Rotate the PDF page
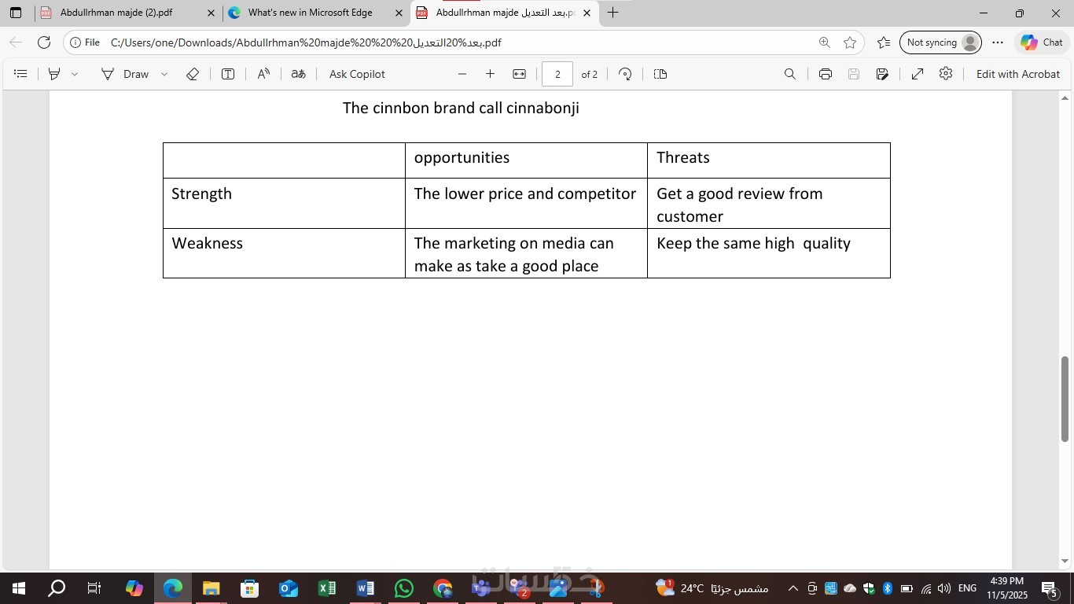 [x=625, y=74]
